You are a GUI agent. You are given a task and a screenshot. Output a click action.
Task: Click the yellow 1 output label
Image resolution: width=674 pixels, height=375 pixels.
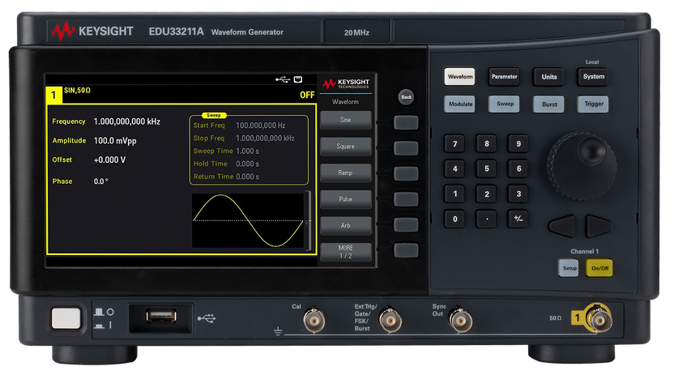pyautogui.click(x=578, y=317)
